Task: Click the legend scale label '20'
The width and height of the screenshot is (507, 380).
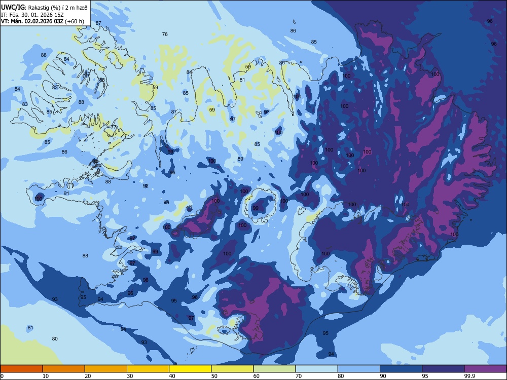Action: point(88,376)
